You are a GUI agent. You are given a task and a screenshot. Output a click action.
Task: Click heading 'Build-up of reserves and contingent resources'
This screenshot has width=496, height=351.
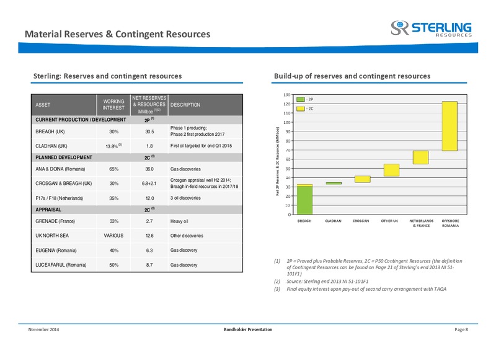coord(352,76)
